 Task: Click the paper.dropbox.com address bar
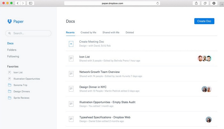click(x=112, y=3)
